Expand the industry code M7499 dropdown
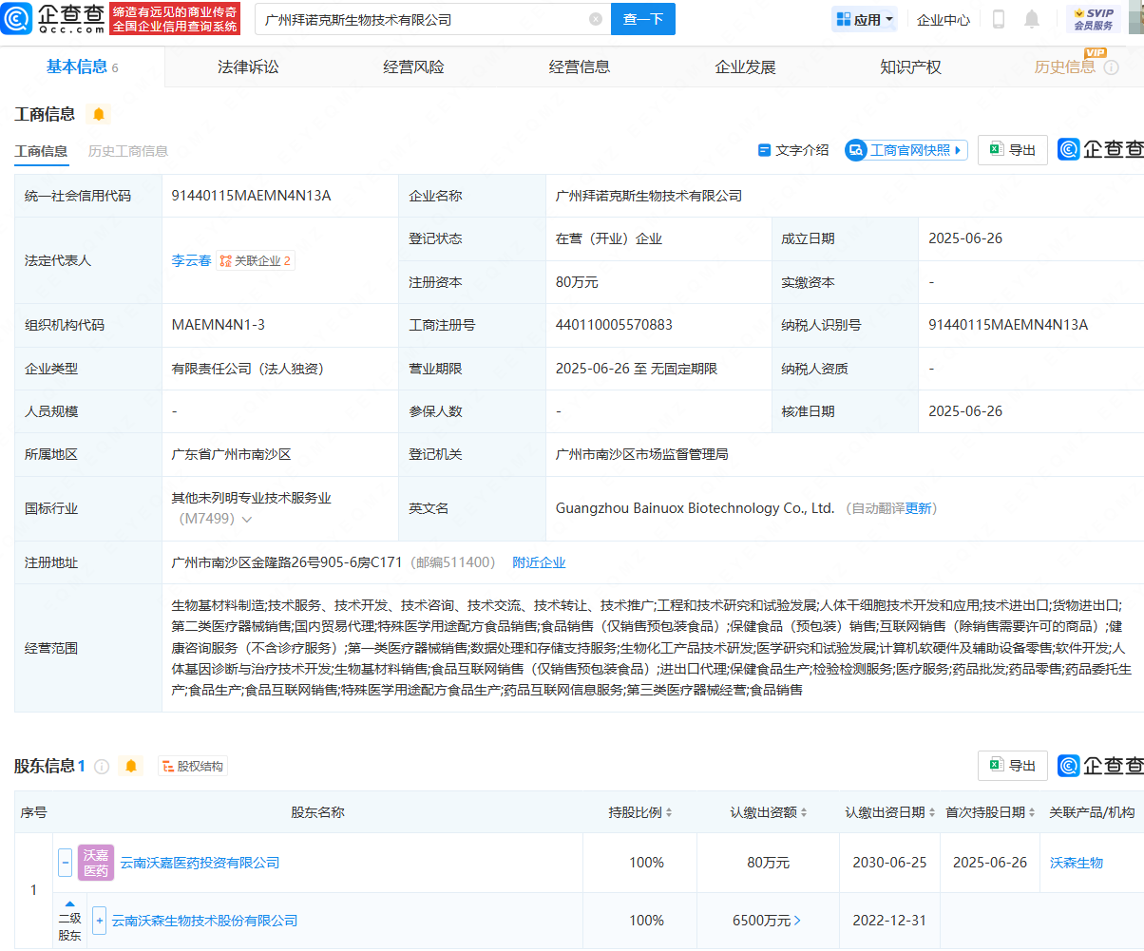Screen dimensions: 1144x951 click(x=247, y=520)
